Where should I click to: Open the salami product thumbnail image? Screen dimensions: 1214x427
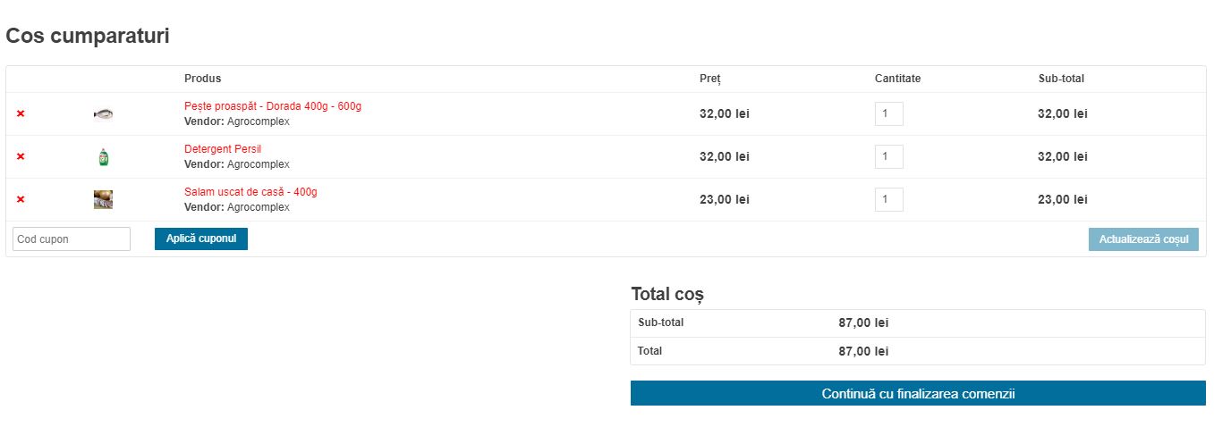tap(103, 200)
